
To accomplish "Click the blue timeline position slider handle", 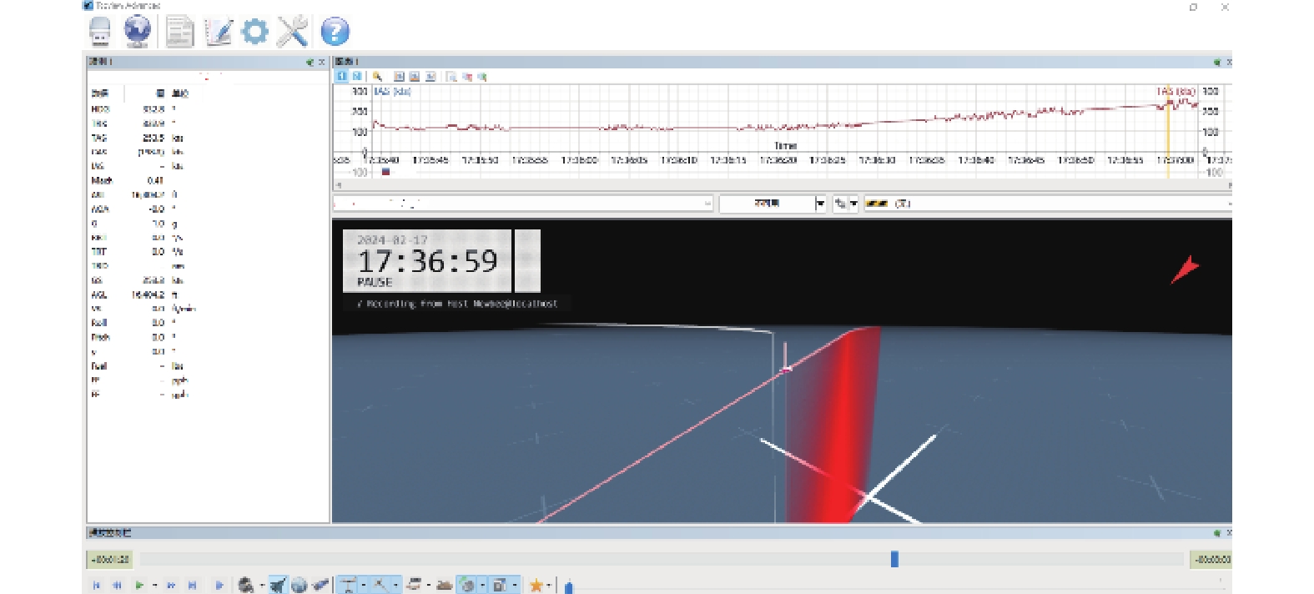I will point(894,559).
